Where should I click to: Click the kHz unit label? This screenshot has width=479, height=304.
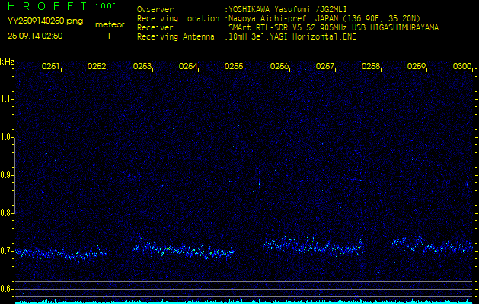pos(8,62)
